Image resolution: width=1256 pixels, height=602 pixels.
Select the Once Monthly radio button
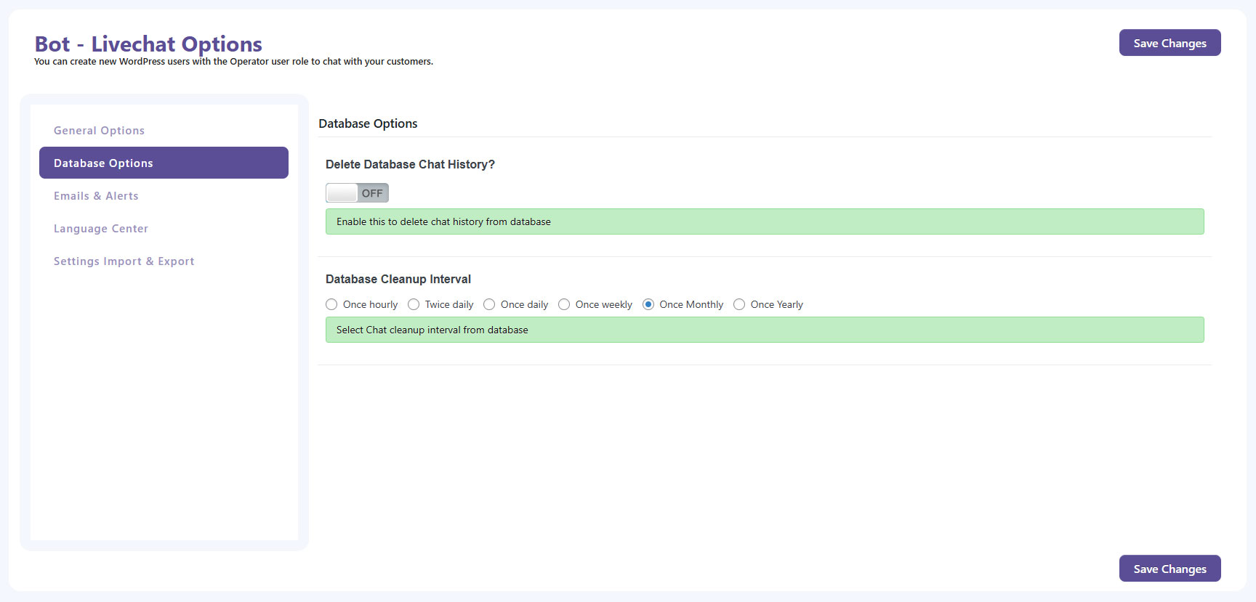(x=648, y=304)
